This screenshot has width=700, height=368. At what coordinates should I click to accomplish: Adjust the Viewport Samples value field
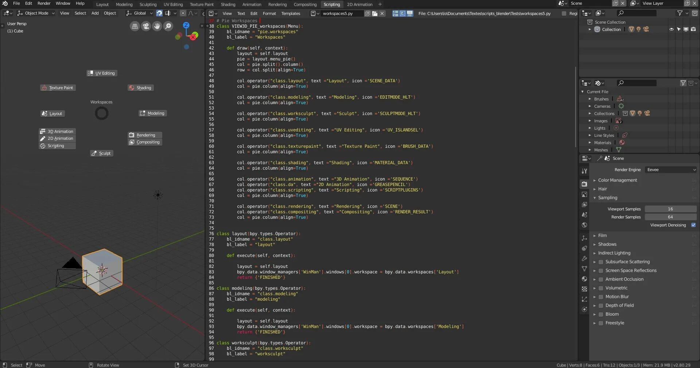coord(670,209)
